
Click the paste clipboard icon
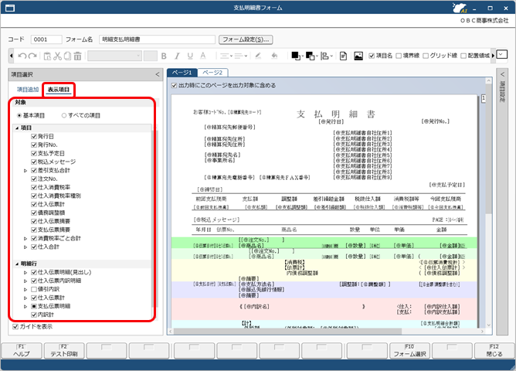[x=47, y=56]
